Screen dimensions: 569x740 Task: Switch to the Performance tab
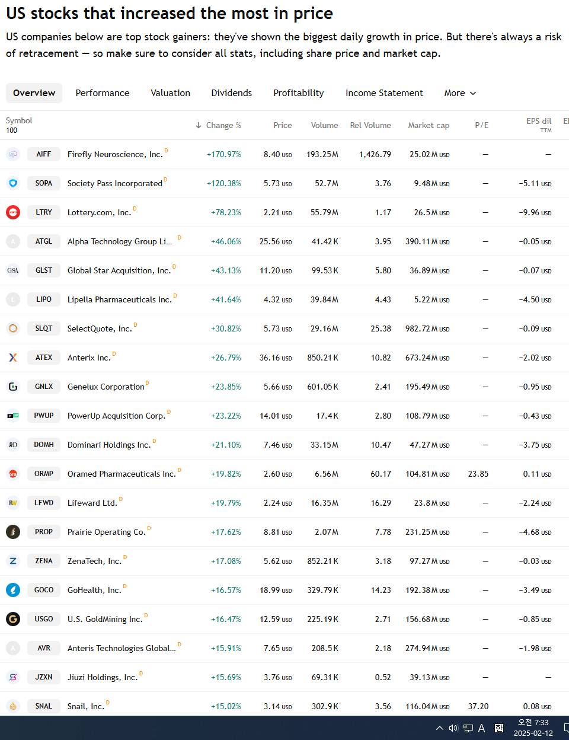point(103,93)
